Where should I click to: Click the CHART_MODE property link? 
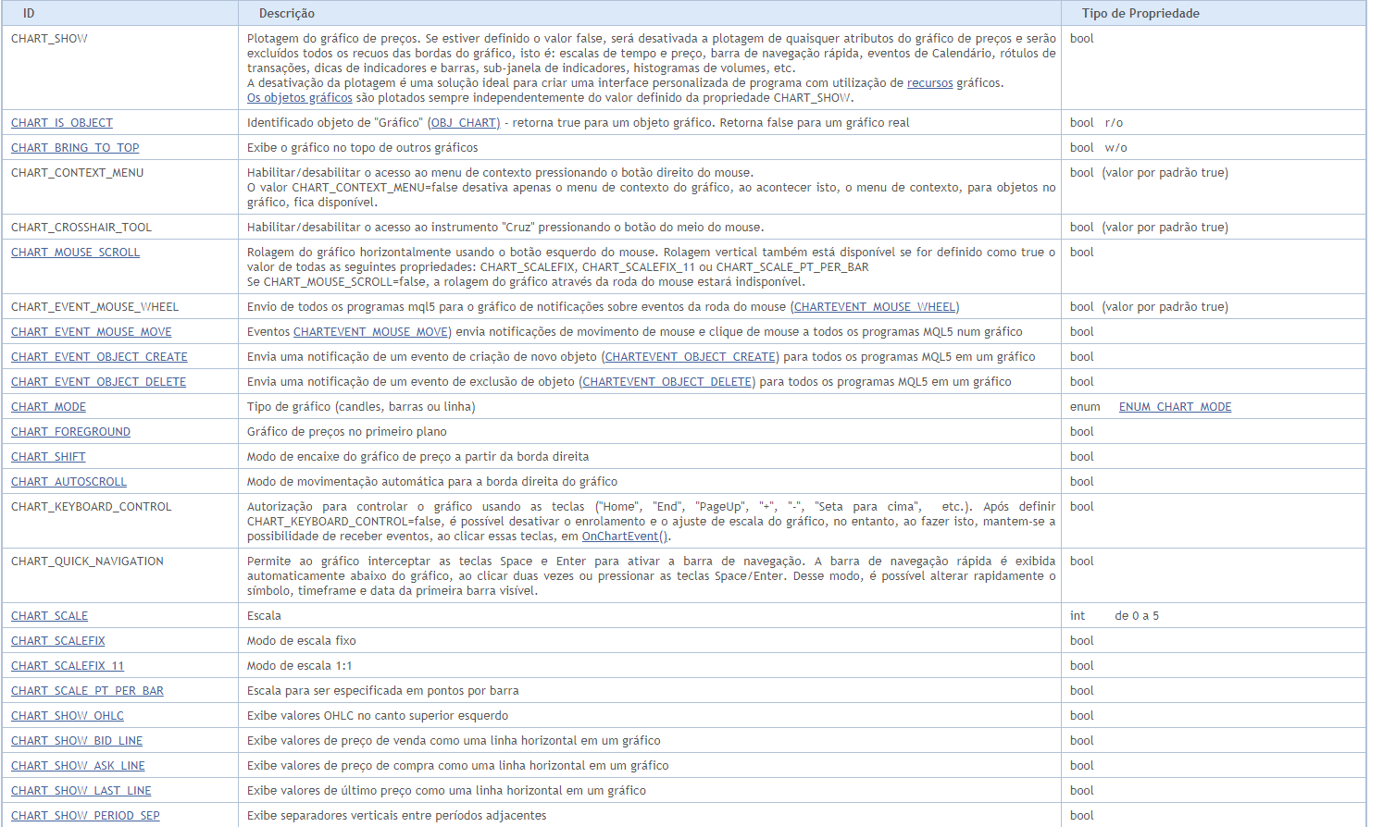tap(48, 407)
